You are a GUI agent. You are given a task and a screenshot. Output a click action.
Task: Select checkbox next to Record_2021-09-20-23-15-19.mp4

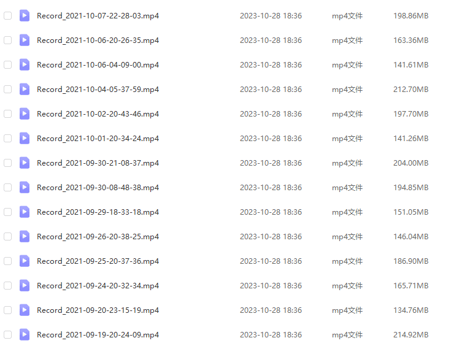[x=7, y=310]
